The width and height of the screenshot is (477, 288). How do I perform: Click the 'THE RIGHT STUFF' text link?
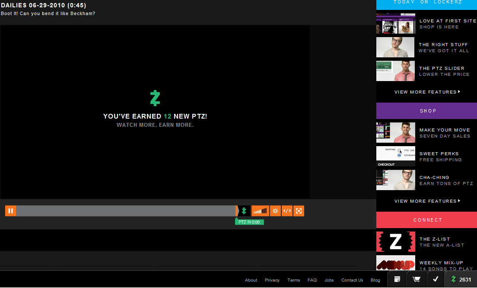tap(443, 44)
